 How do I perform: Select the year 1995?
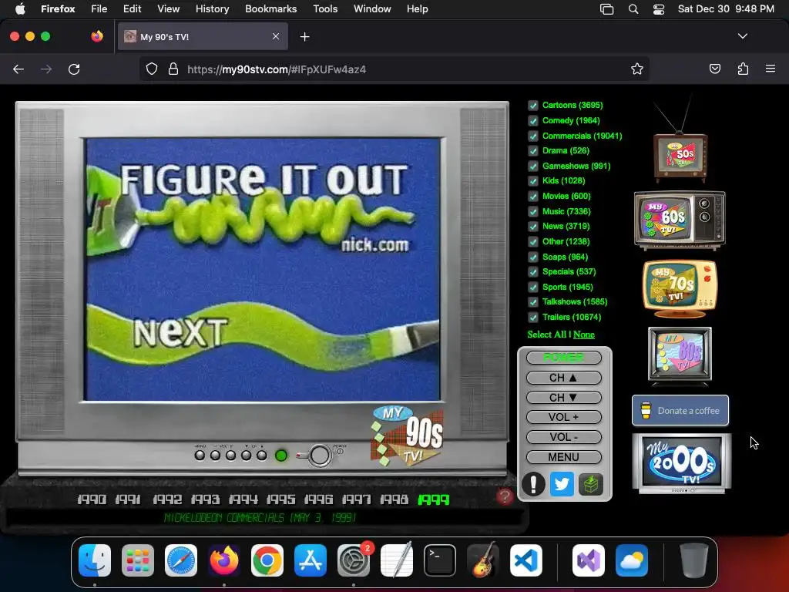point(280,499)
